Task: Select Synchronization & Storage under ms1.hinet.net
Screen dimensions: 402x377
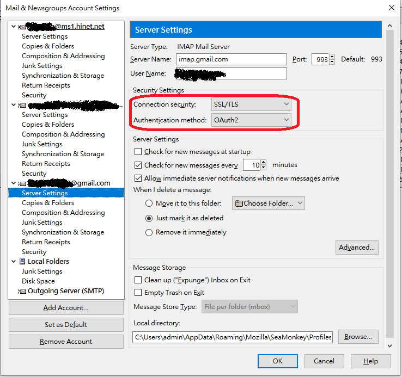Action: (x=63, y=76)
